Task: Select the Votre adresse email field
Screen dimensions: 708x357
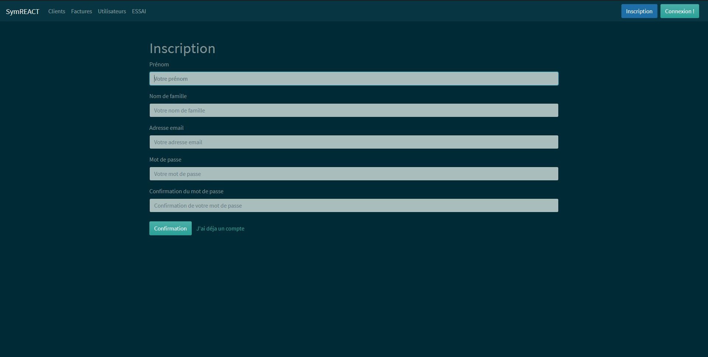Action: [x=354, y=142]
